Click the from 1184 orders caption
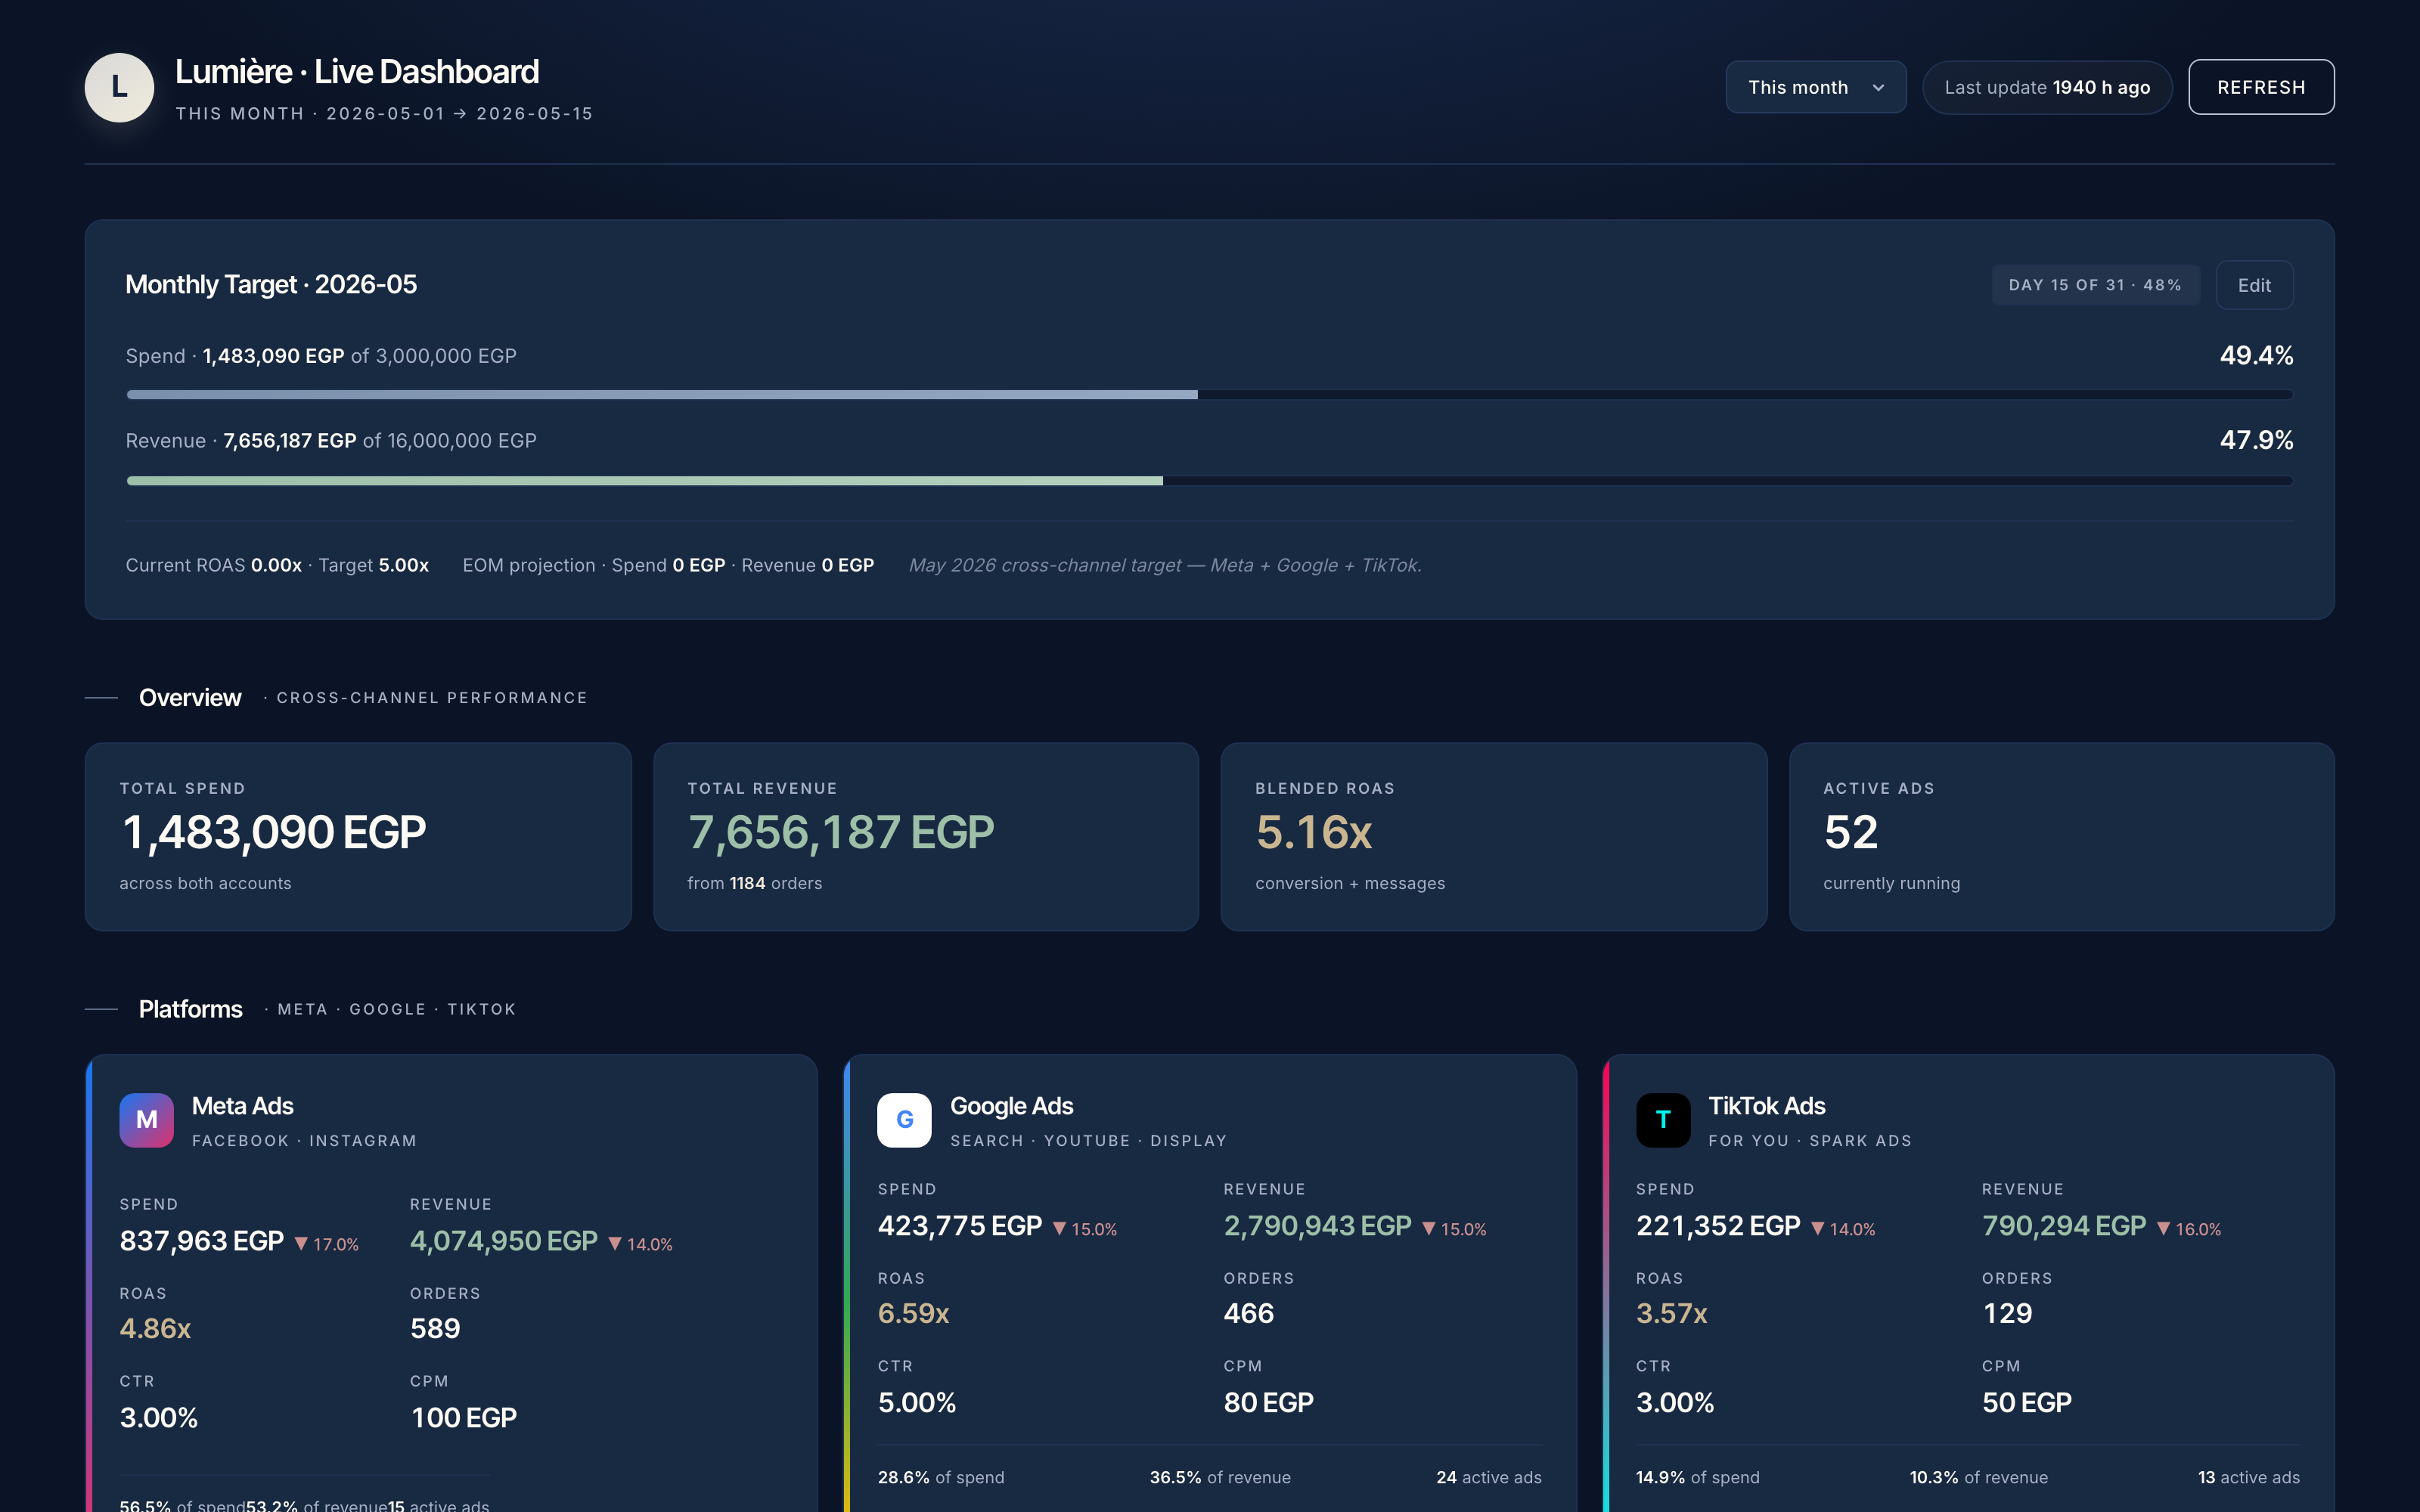The height and width of the screenshot is (1512, 2420). (755, 883)
